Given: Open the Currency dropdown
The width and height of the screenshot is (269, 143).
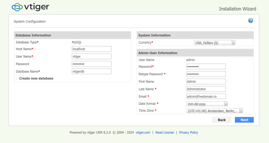Looking at the screenshot, I should (x=214, y=43).
